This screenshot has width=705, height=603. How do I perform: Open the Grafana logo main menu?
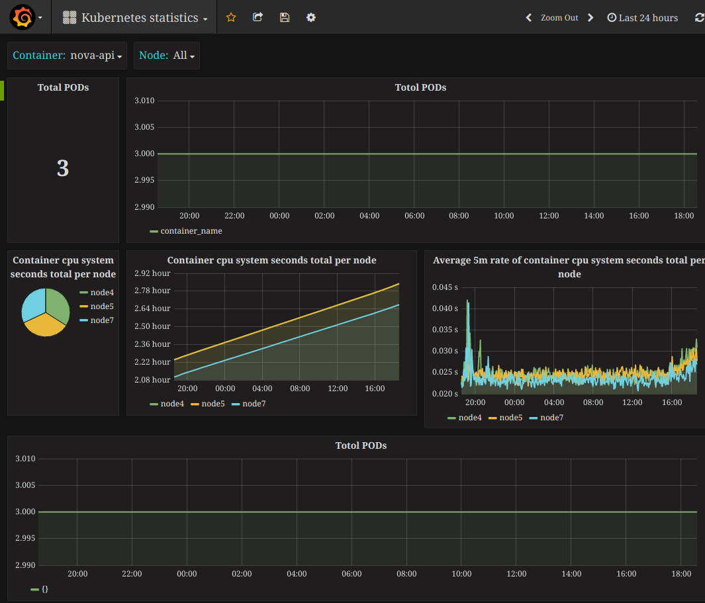click(x=22, y=17)
